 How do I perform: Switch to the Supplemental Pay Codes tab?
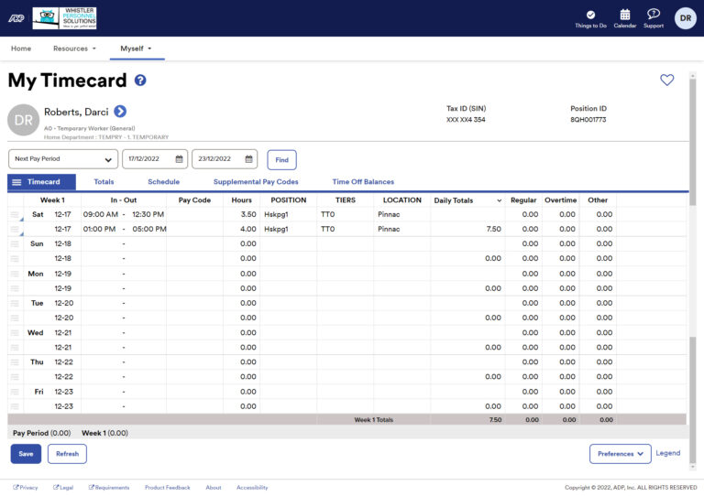coord(256,182)
